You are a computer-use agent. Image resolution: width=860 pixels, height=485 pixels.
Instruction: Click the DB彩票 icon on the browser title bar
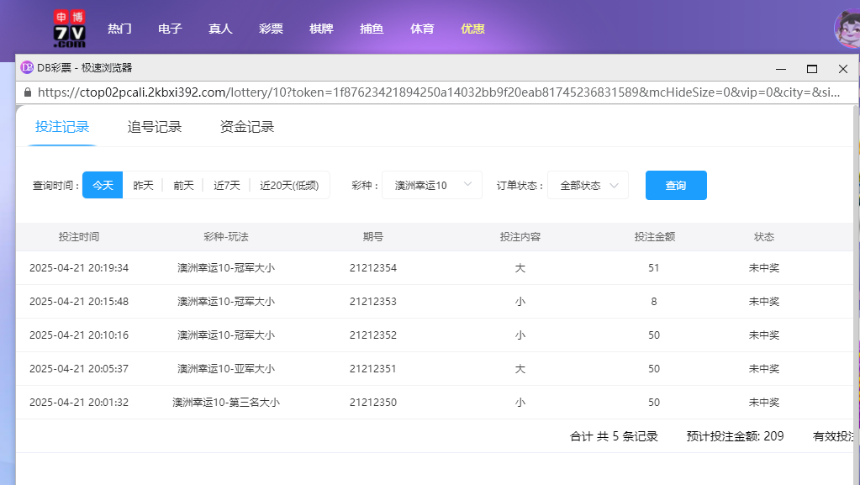(x=25, y=67)
